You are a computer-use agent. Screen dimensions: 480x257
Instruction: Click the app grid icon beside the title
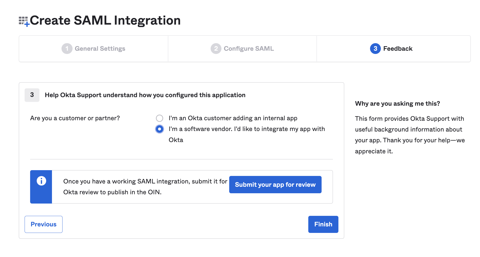pyautogui.click(x=24, y=21)
